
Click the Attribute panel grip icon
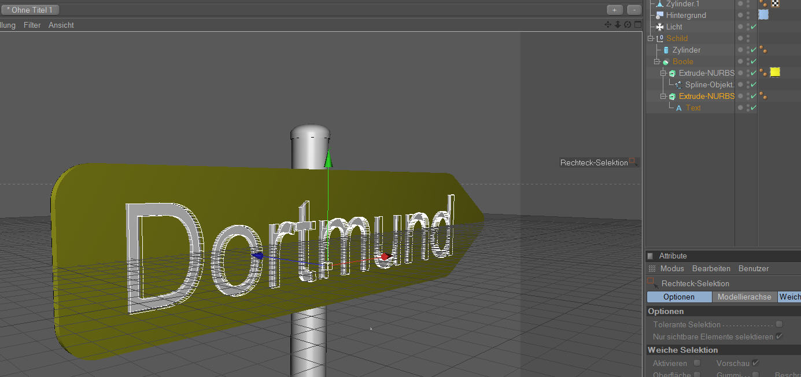(x=650, y=256)
